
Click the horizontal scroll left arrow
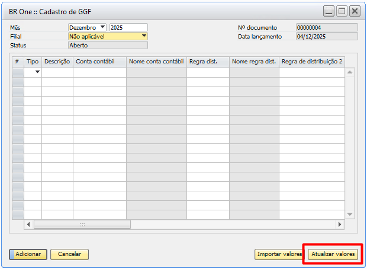click(x=28, y=225)
